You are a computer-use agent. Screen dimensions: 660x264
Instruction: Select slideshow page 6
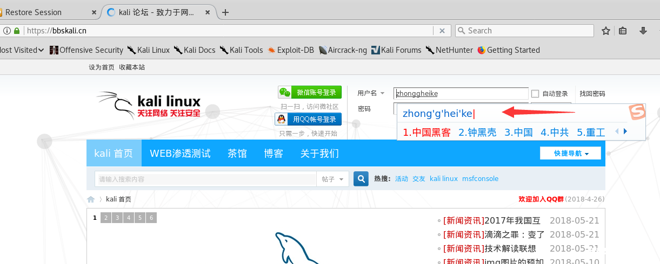151,218
